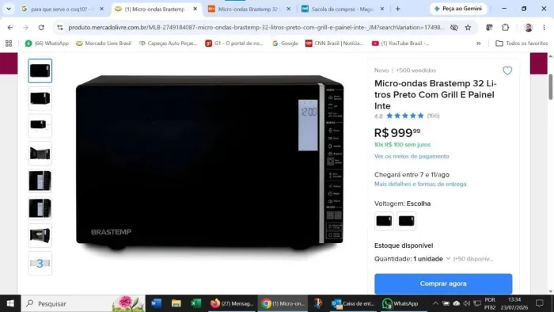
Task: Open the media control icon beside extensions
Action: pyautogui.click(x=489, y=27)
